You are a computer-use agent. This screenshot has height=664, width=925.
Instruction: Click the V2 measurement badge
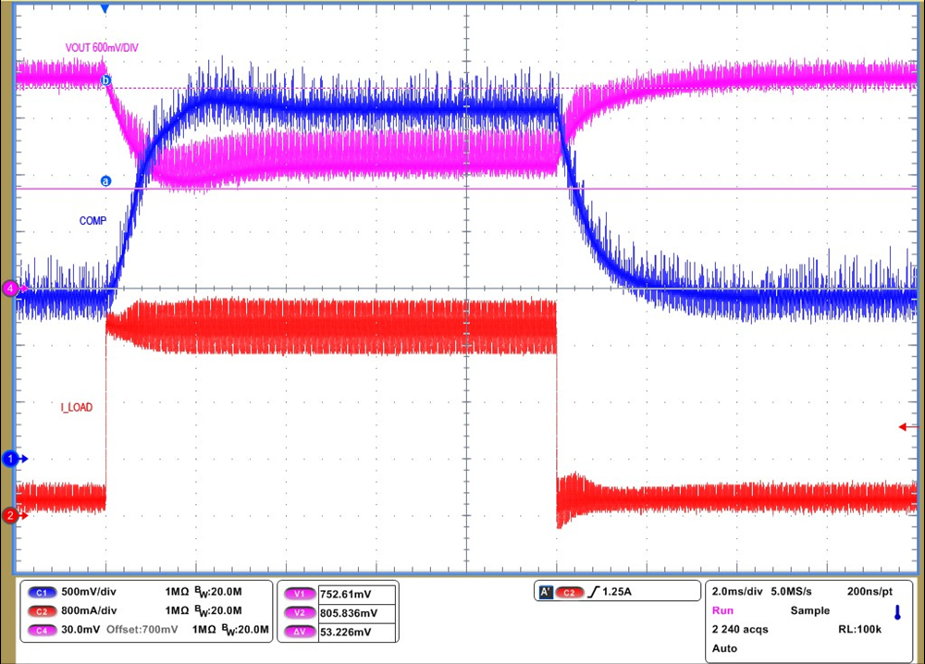(298, 612)
